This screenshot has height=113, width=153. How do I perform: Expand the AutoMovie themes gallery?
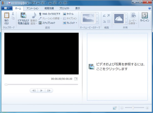[97, 22]
